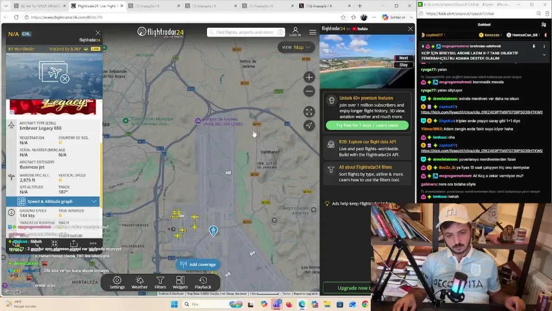Close the Flightradar24 YouTube panel
The height and width of the screenshot is (311, 552).
(x=410, y=29)
